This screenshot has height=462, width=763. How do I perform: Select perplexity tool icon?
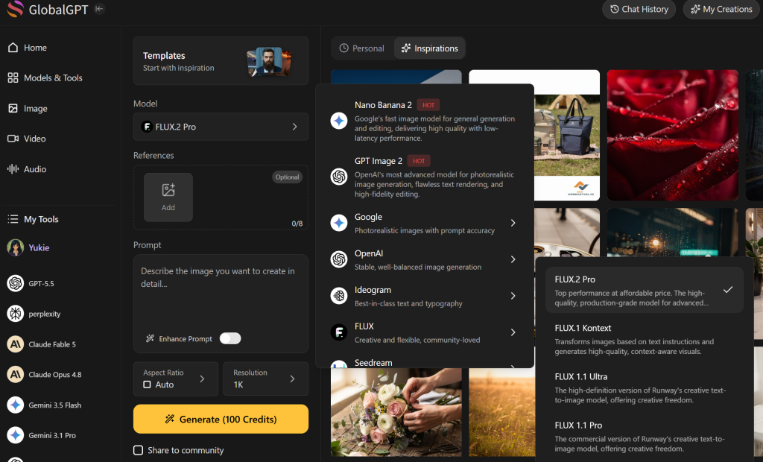click(15, 314)
